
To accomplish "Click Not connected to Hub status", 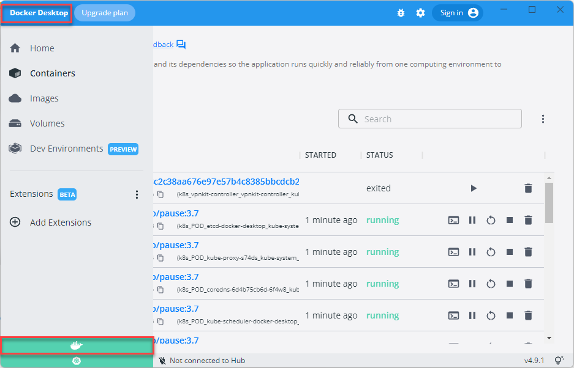I will point(202,361).
